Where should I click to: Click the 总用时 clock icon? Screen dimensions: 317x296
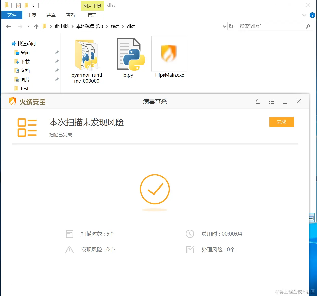(190, 234)
